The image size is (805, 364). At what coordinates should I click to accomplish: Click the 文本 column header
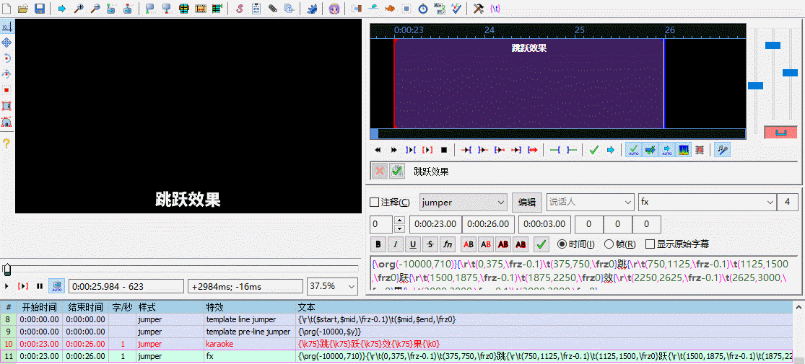click(x=306, y=307)
